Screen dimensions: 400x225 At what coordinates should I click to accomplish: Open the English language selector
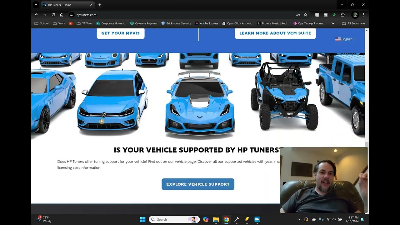(344, 39)
